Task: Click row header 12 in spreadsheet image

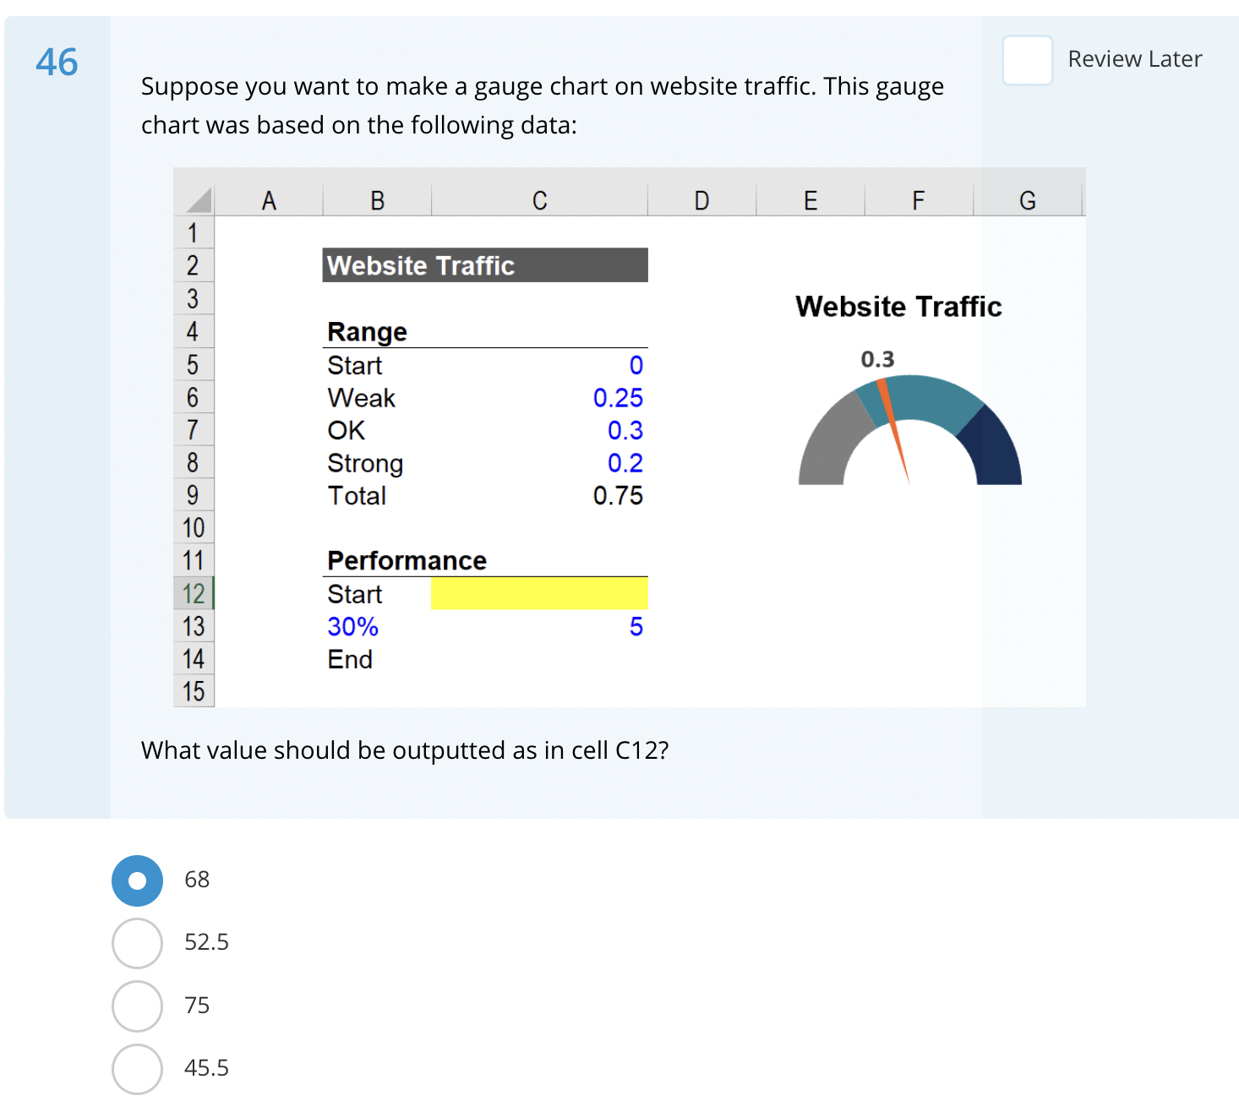Action: tap(194, 594)
